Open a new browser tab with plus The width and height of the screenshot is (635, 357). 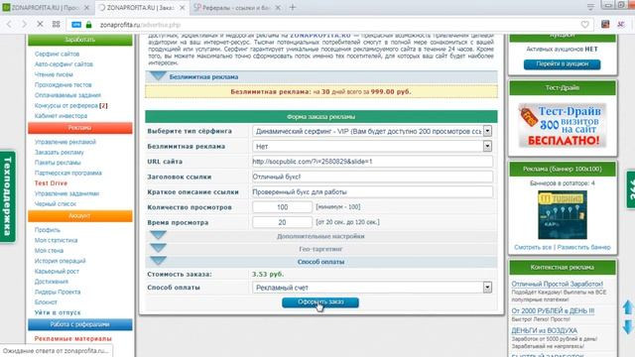pyautogui.click(x=293, y=7)
